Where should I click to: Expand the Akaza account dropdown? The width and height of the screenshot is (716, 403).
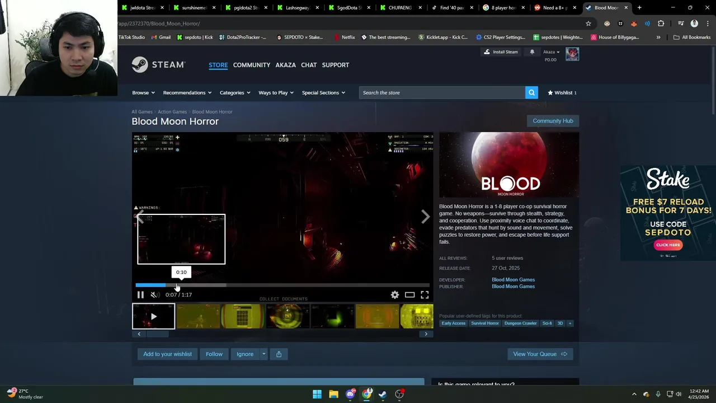coord(551,52)
